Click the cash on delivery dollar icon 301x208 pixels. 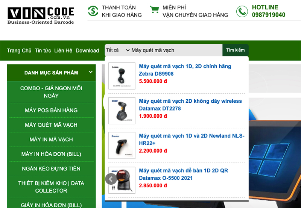click(93, 11)
